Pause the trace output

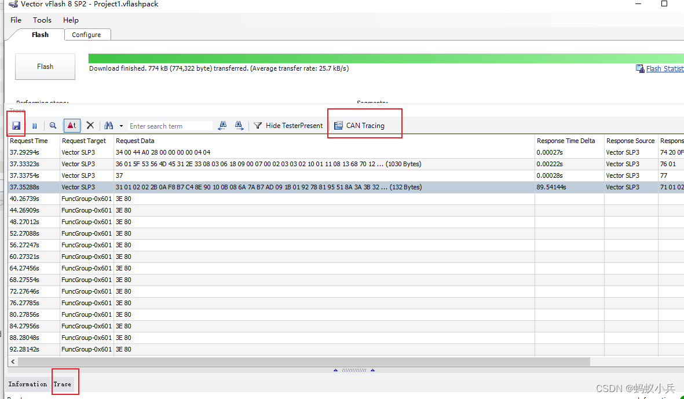35,126
